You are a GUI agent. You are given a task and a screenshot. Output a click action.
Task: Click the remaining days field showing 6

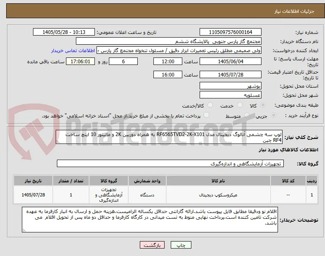pyautogui.click(x=123, y=62)
